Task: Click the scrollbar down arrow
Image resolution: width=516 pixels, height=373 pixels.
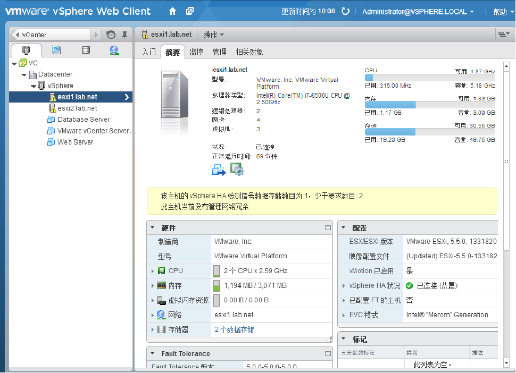Action: 506,363
